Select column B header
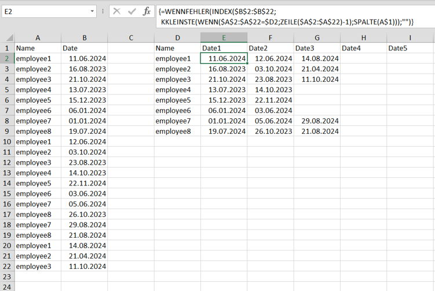This screenshot has height=291, width=435. 85,38
